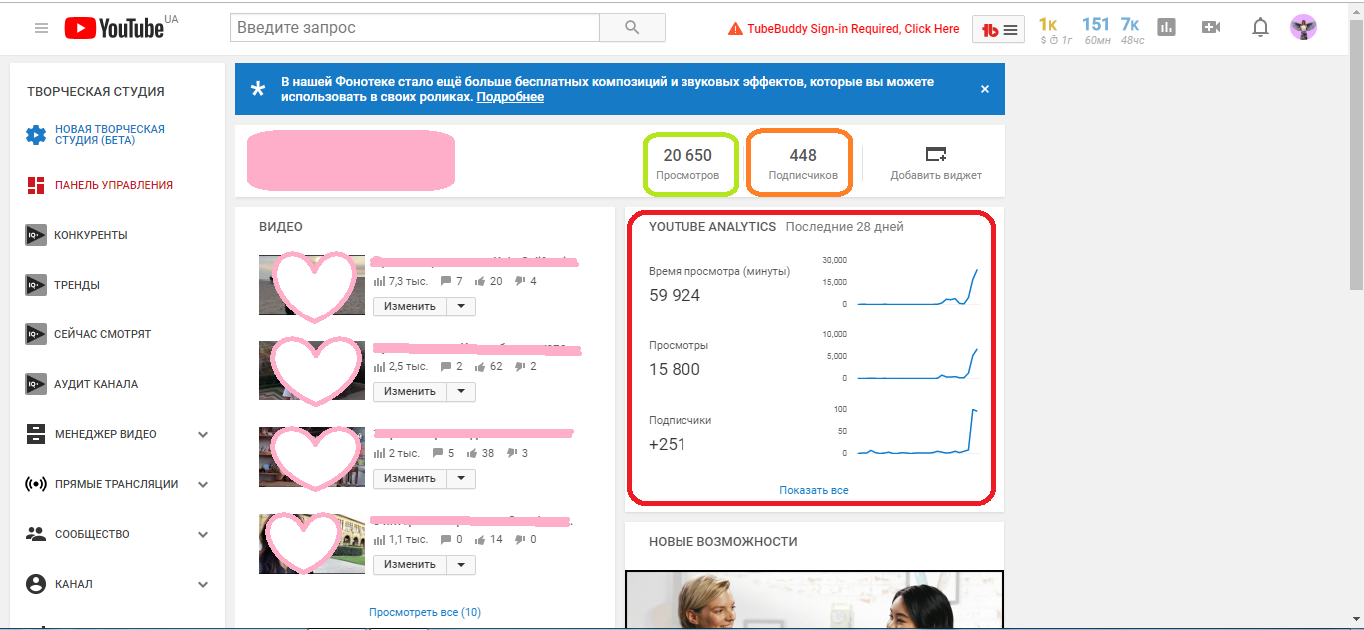Expand the Канал section chevron
Viewport: 1364px width, 630px height.
coord(203,584)
